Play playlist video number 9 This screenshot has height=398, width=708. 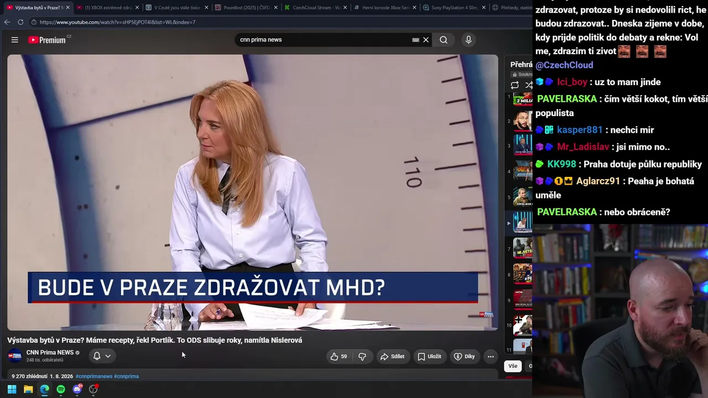coord(523,300)
